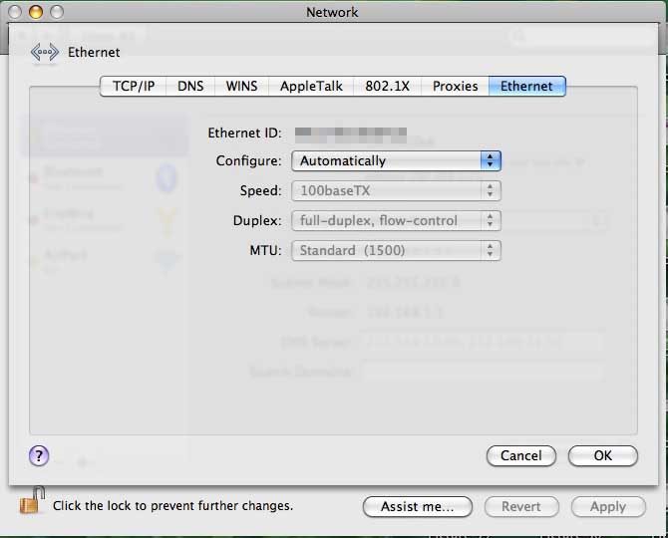Click the lock icon to prevent changes
668x538 pixels.
(x=32, y=500)
